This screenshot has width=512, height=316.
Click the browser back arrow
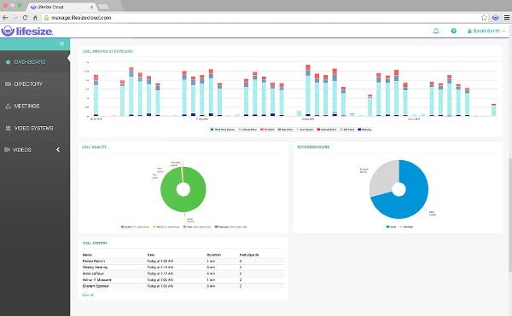point(5,18)
